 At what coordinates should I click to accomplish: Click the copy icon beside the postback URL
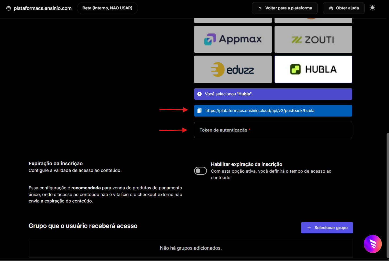(199, 111)
